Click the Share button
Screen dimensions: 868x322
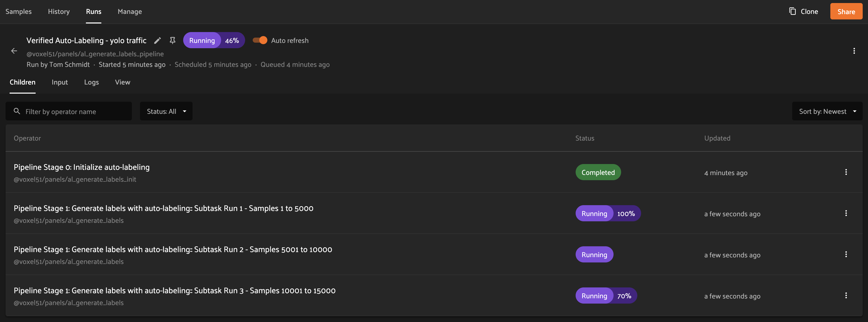click(846, 11)
